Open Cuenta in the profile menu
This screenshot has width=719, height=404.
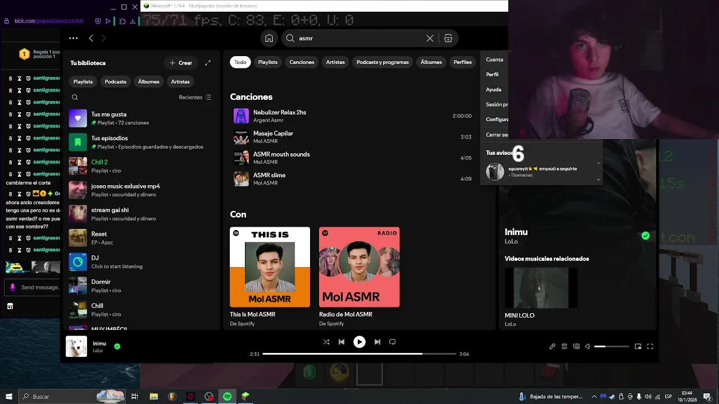coord(495,59)
